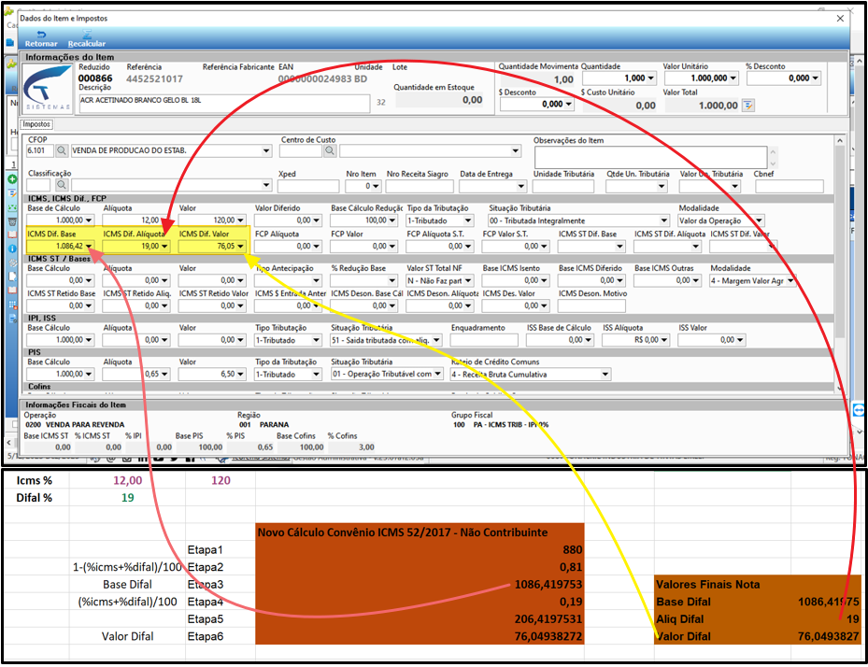
Task: Click the green add icon in left sidebar
Action: [x=11, y=179]
